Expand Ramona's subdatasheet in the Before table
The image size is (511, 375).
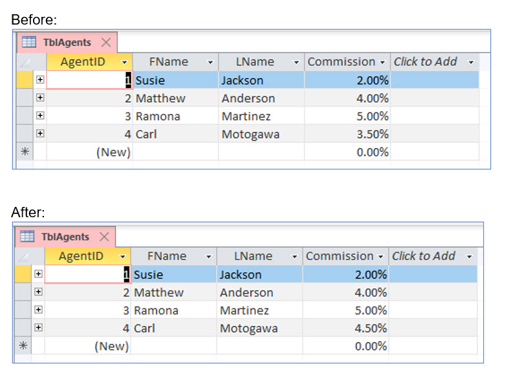tap(40, 115)
